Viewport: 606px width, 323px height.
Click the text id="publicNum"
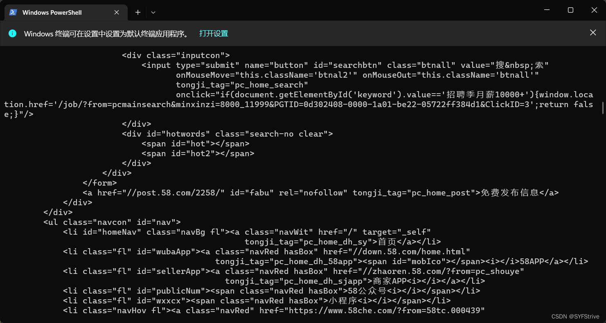171,291
